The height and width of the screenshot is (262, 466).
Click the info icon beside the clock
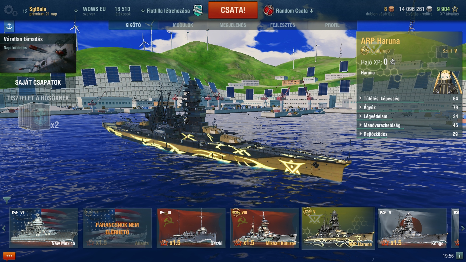coord(460,256)
